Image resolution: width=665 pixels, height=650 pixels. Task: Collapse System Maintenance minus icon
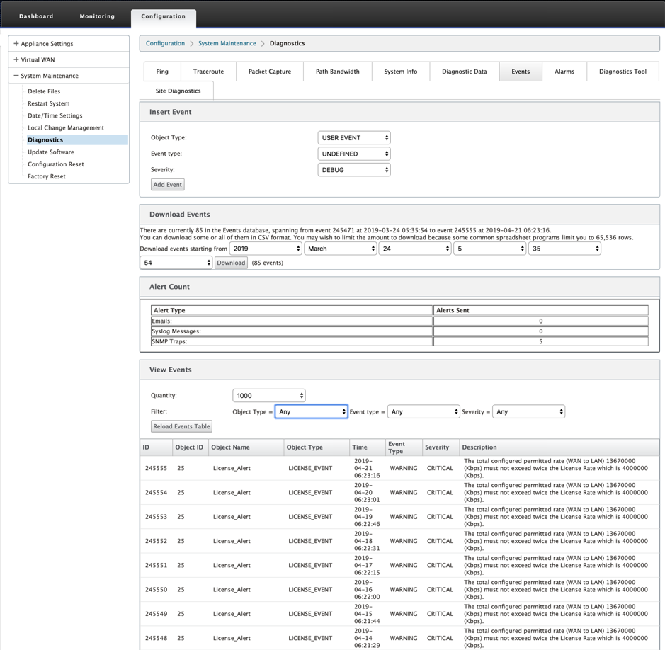[x=16, y=76]
